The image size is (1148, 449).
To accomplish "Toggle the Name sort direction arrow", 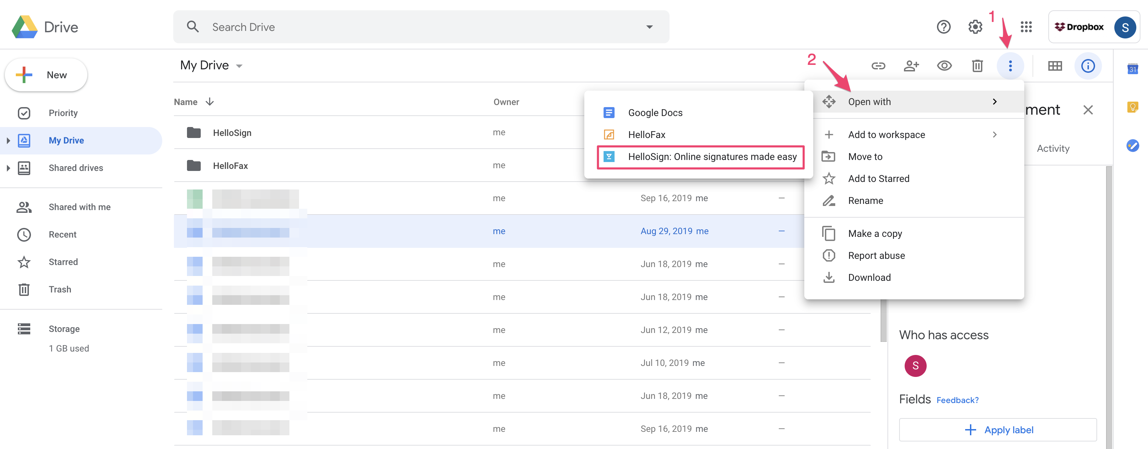I will pos(209,102).
